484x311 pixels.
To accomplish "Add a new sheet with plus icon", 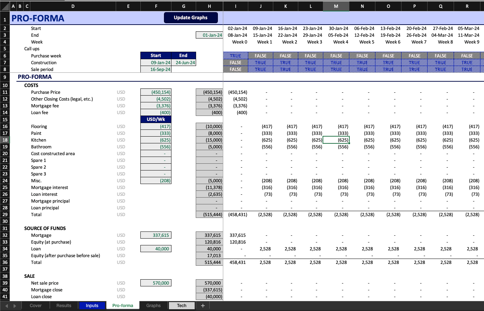I will coord(203,305).
